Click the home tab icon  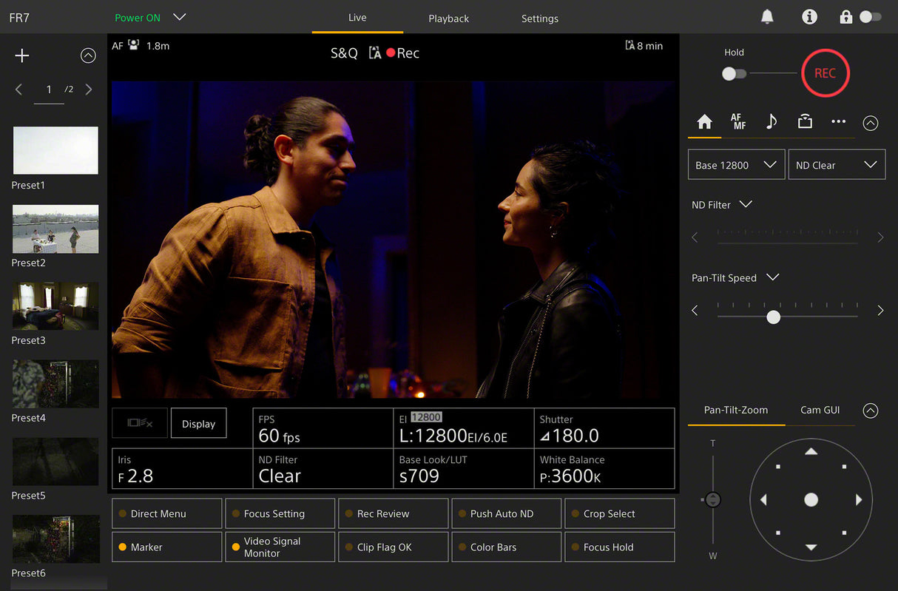tap(704, 122)
